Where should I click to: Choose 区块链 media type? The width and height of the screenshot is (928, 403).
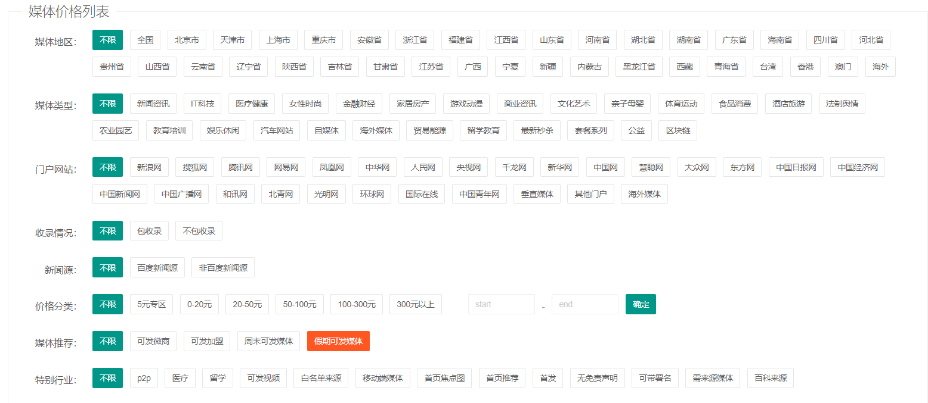[678, 130]
